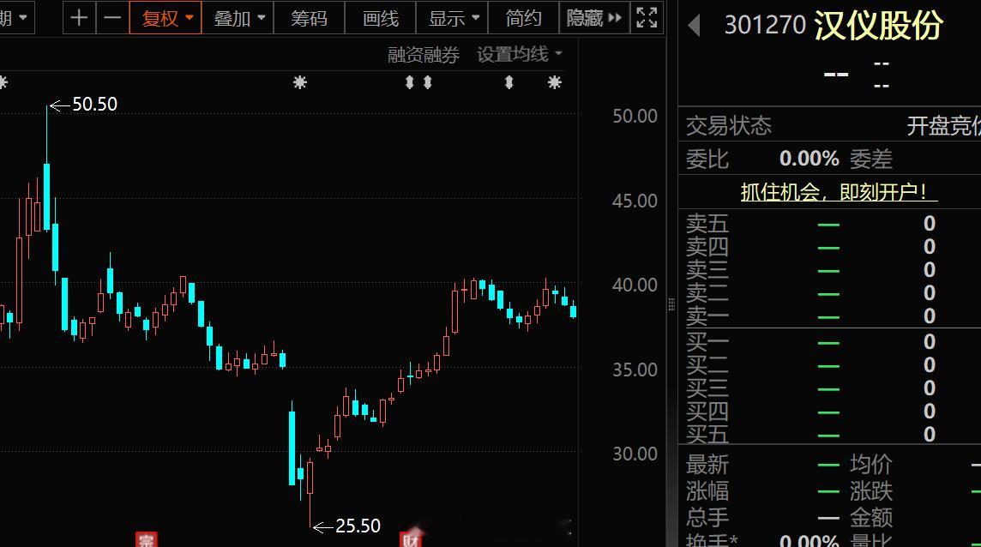981x547 pixels.
Task: Click the 45.00 price axis label
Action: coord(635,201)
